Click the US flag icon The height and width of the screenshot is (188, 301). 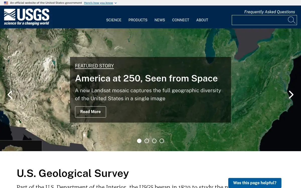coord(6,3)
